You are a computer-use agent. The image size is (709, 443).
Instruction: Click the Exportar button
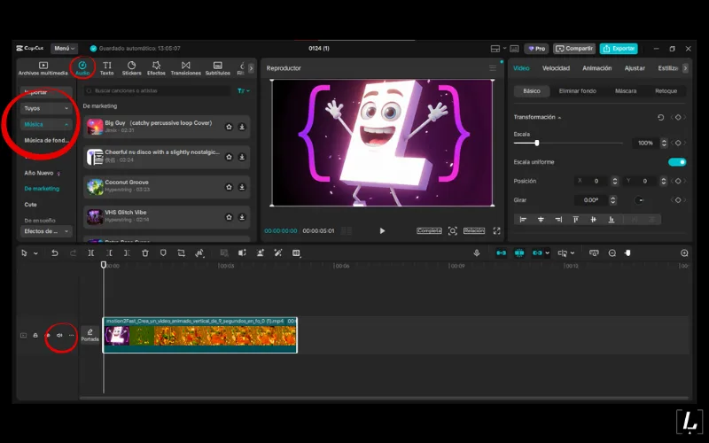coord(618,48)
